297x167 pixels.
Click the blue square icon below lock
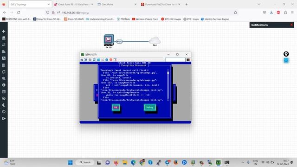(286, 60)
